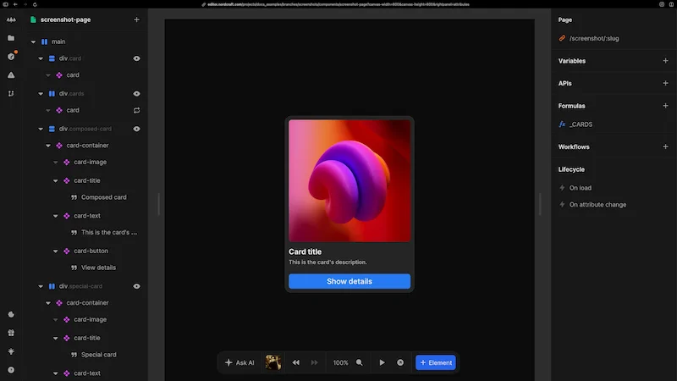Screen dimensions: 677x381
Task: Click the user avatar thumbnail in bottom bar
Action: coord(272,362)
